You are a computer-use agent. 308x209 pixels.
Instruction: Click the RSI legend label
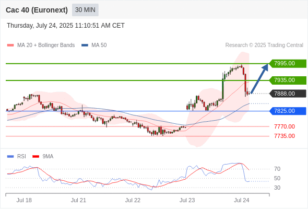[21, 157]
